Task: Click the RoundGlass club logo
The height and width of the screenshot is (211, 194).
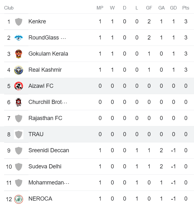Action: click(x=19, y=38)
